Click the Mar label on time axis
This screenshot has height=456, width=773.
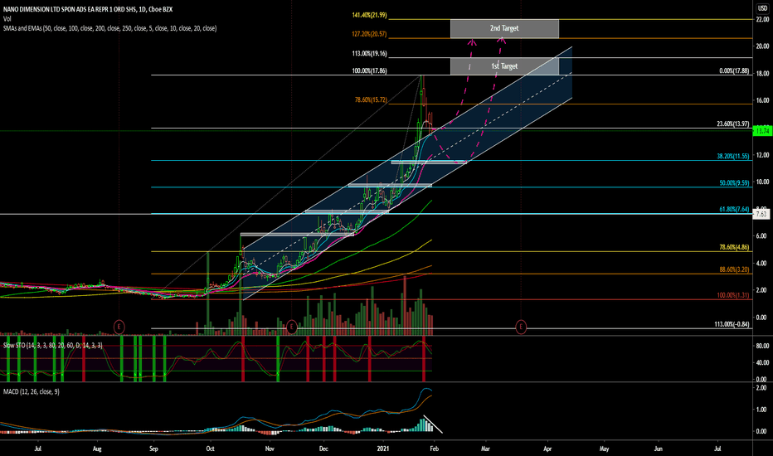pyautogui.click(x=485, y=449)
